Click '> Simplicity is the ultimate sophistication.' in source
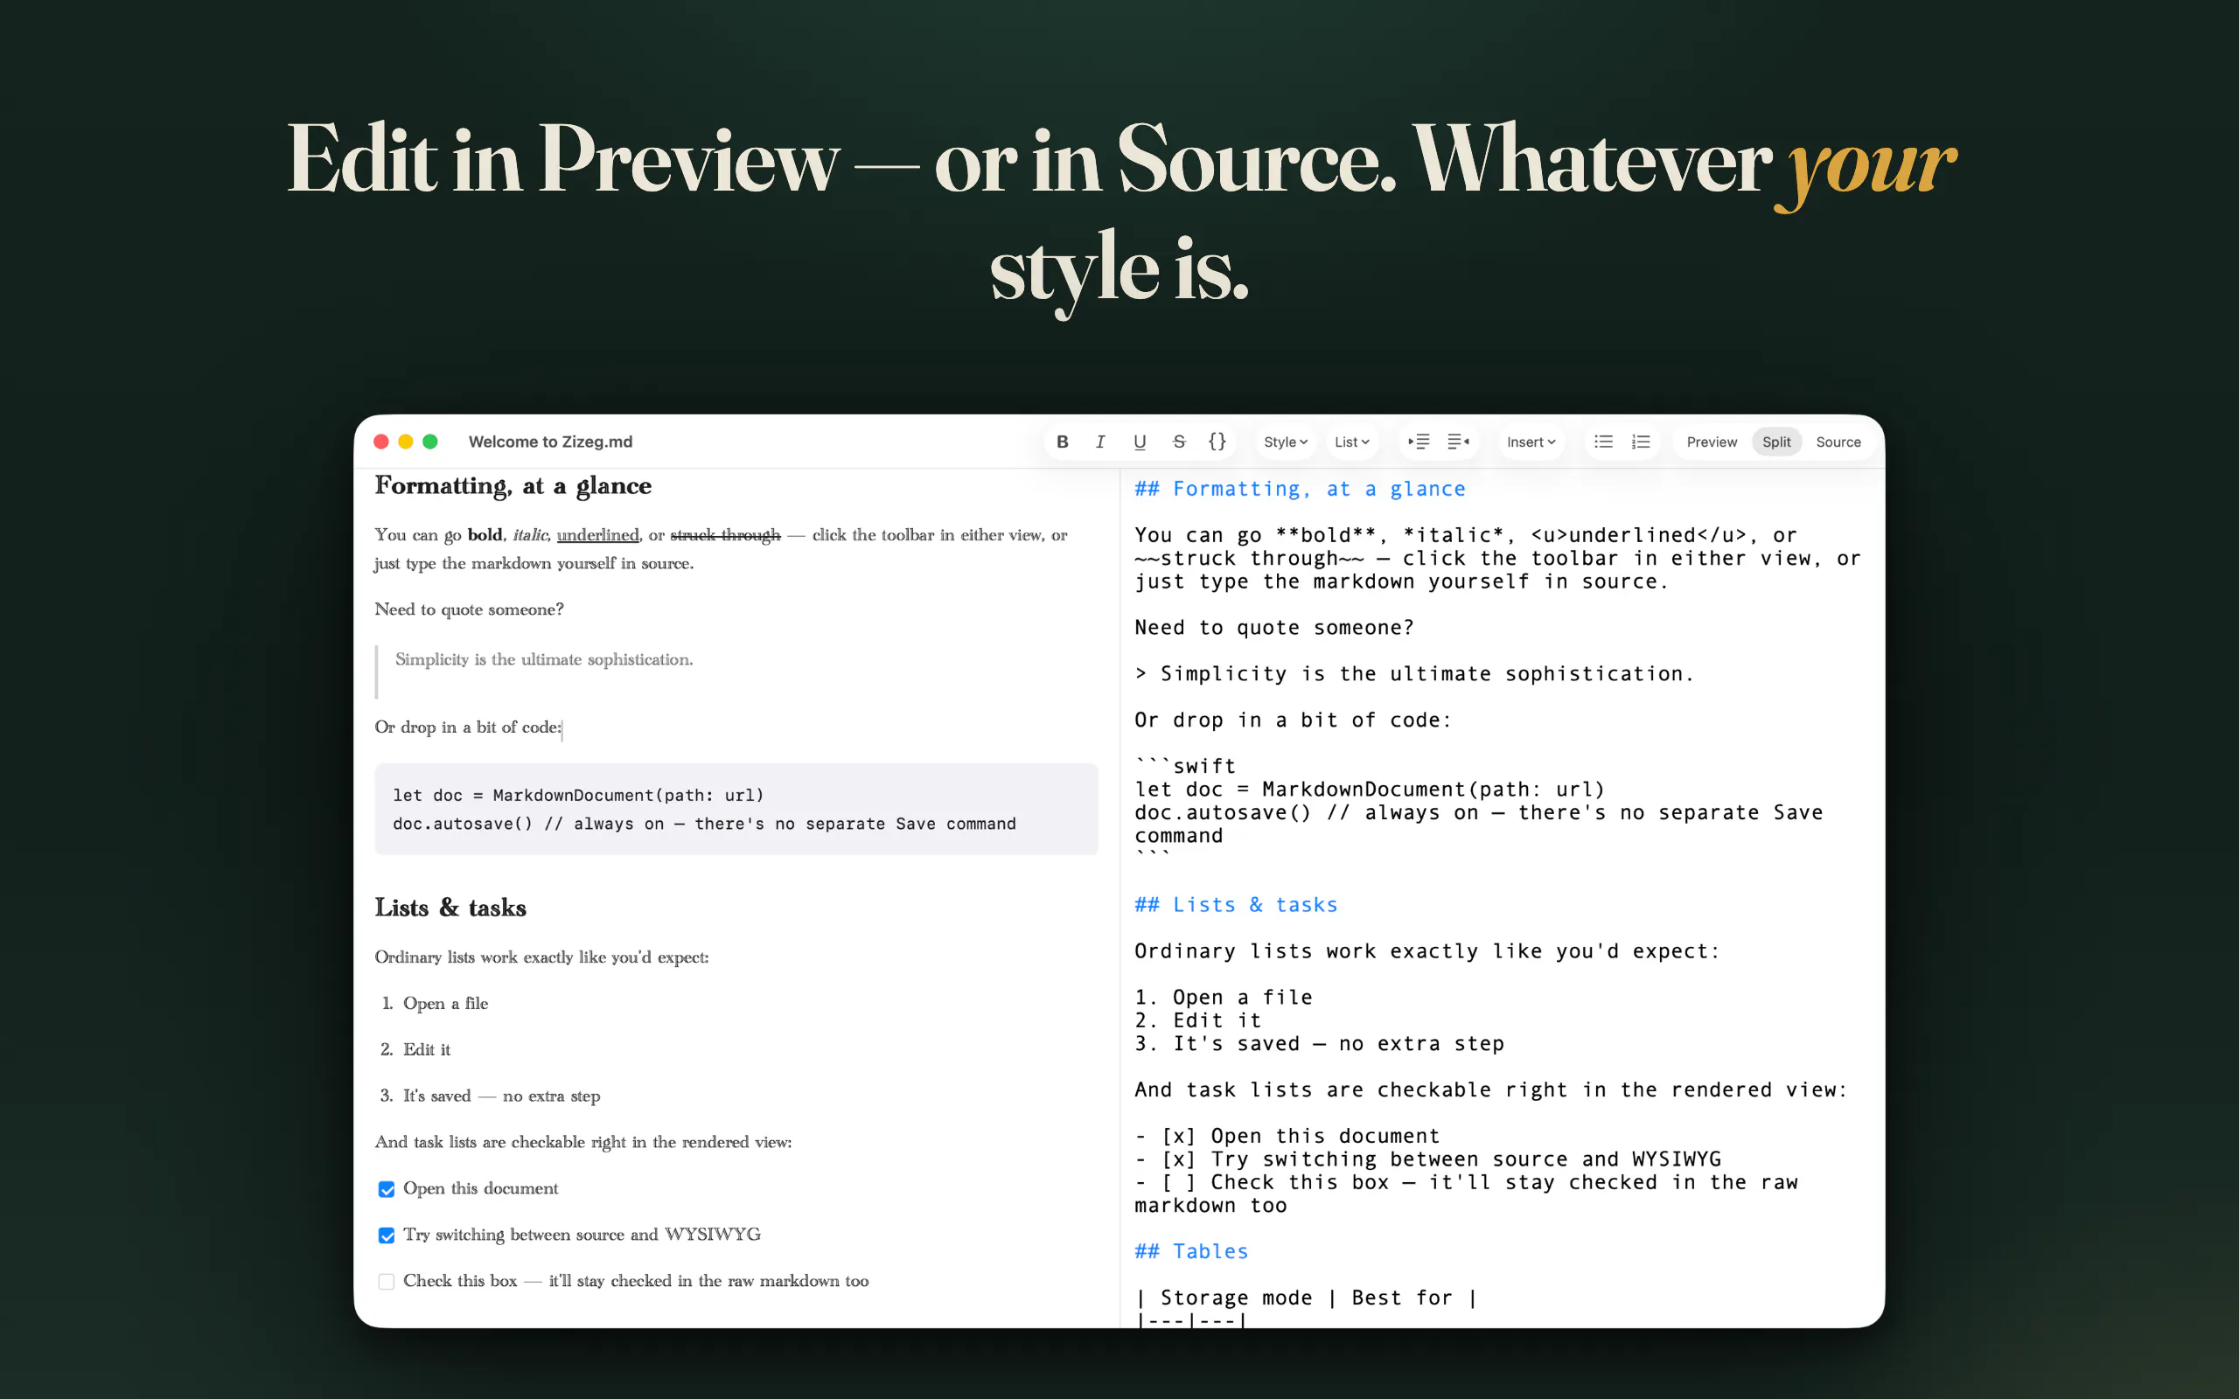This screenshot has width=2239, height=1399. (1414, 674)
